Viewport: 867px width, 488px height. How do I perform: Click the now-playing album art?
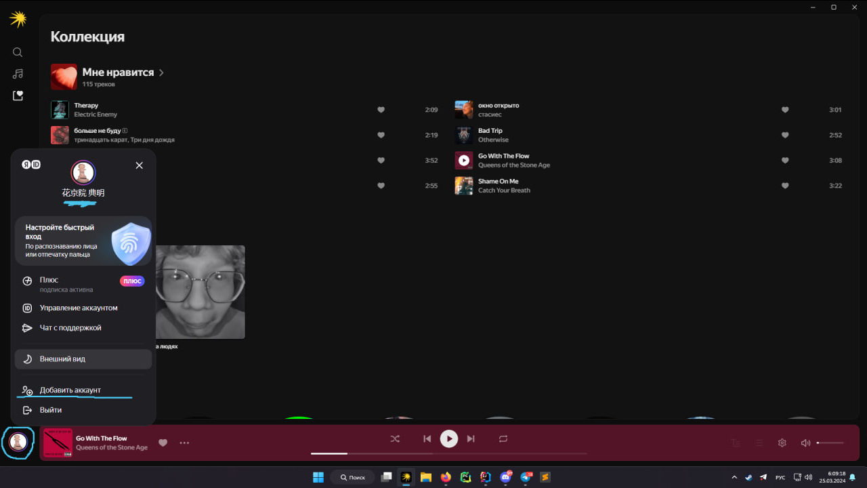(x=58, y=443)
